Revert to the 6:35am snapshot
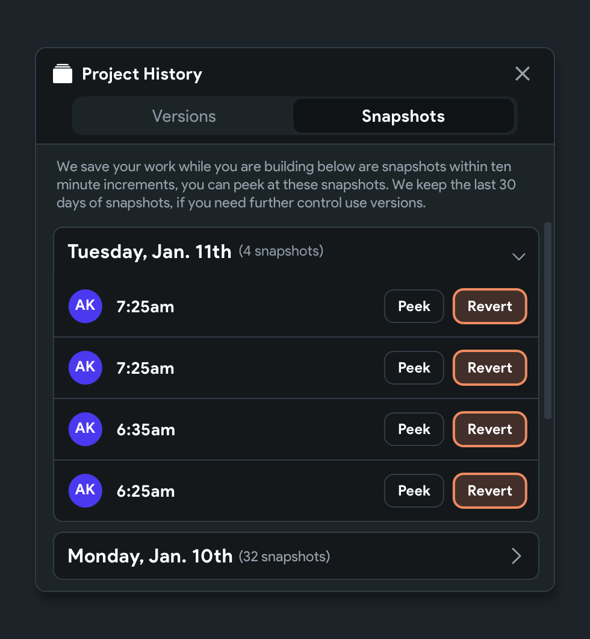The image size is (590, 639). pyautogui.click(x=489, y=429)
